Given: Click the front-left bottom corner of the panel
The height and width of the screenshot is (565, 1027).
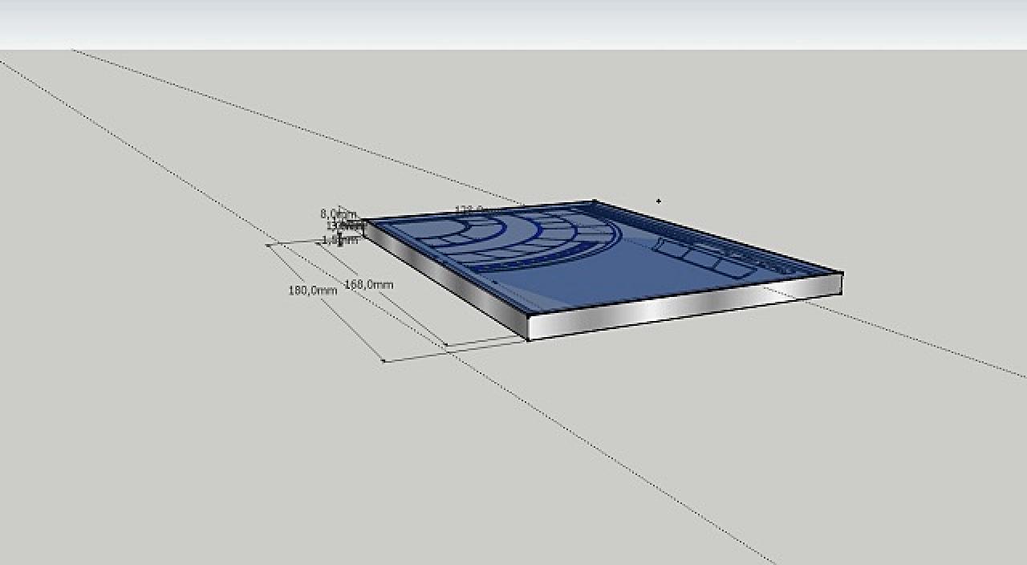Looking at the screenshot, I should [528, 339].
